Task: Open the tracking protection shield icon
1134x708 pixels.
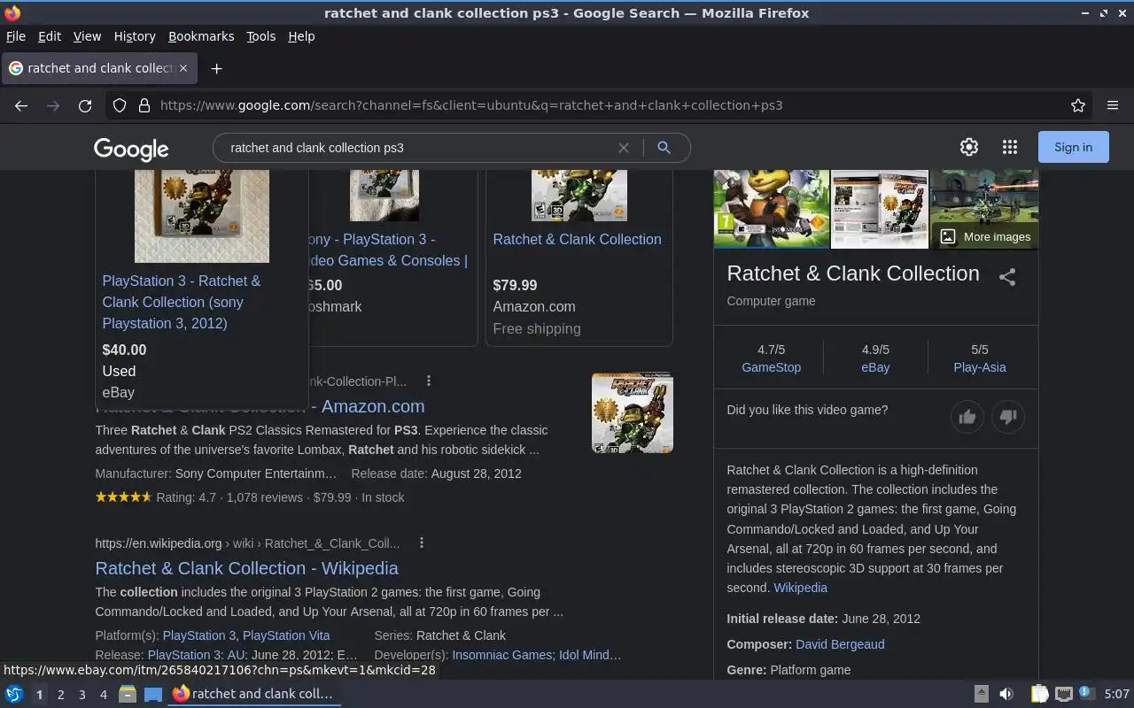Action: coord(120,105)
